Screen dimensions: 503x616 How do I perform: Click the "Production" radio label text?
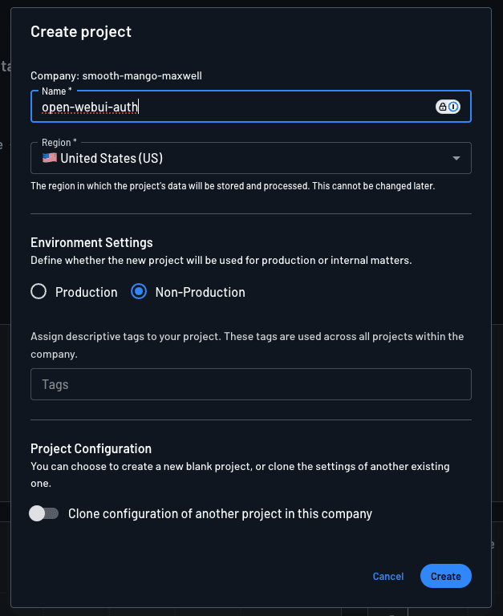tap(87, 292)
